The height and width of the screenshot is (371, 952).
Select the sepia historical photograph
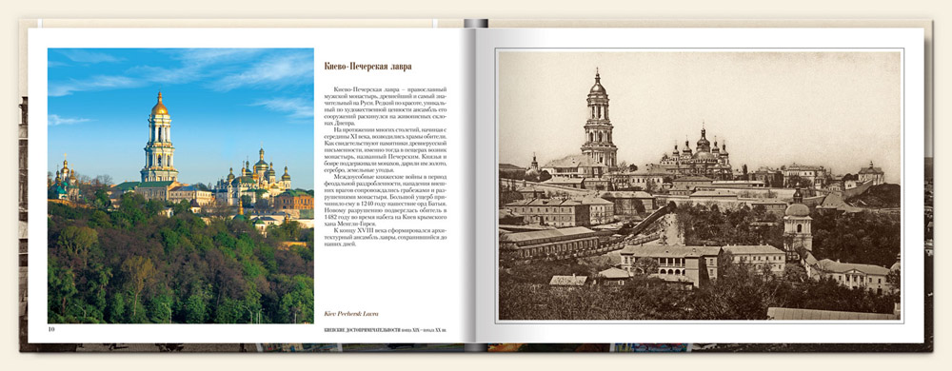[x=700, y=185]
